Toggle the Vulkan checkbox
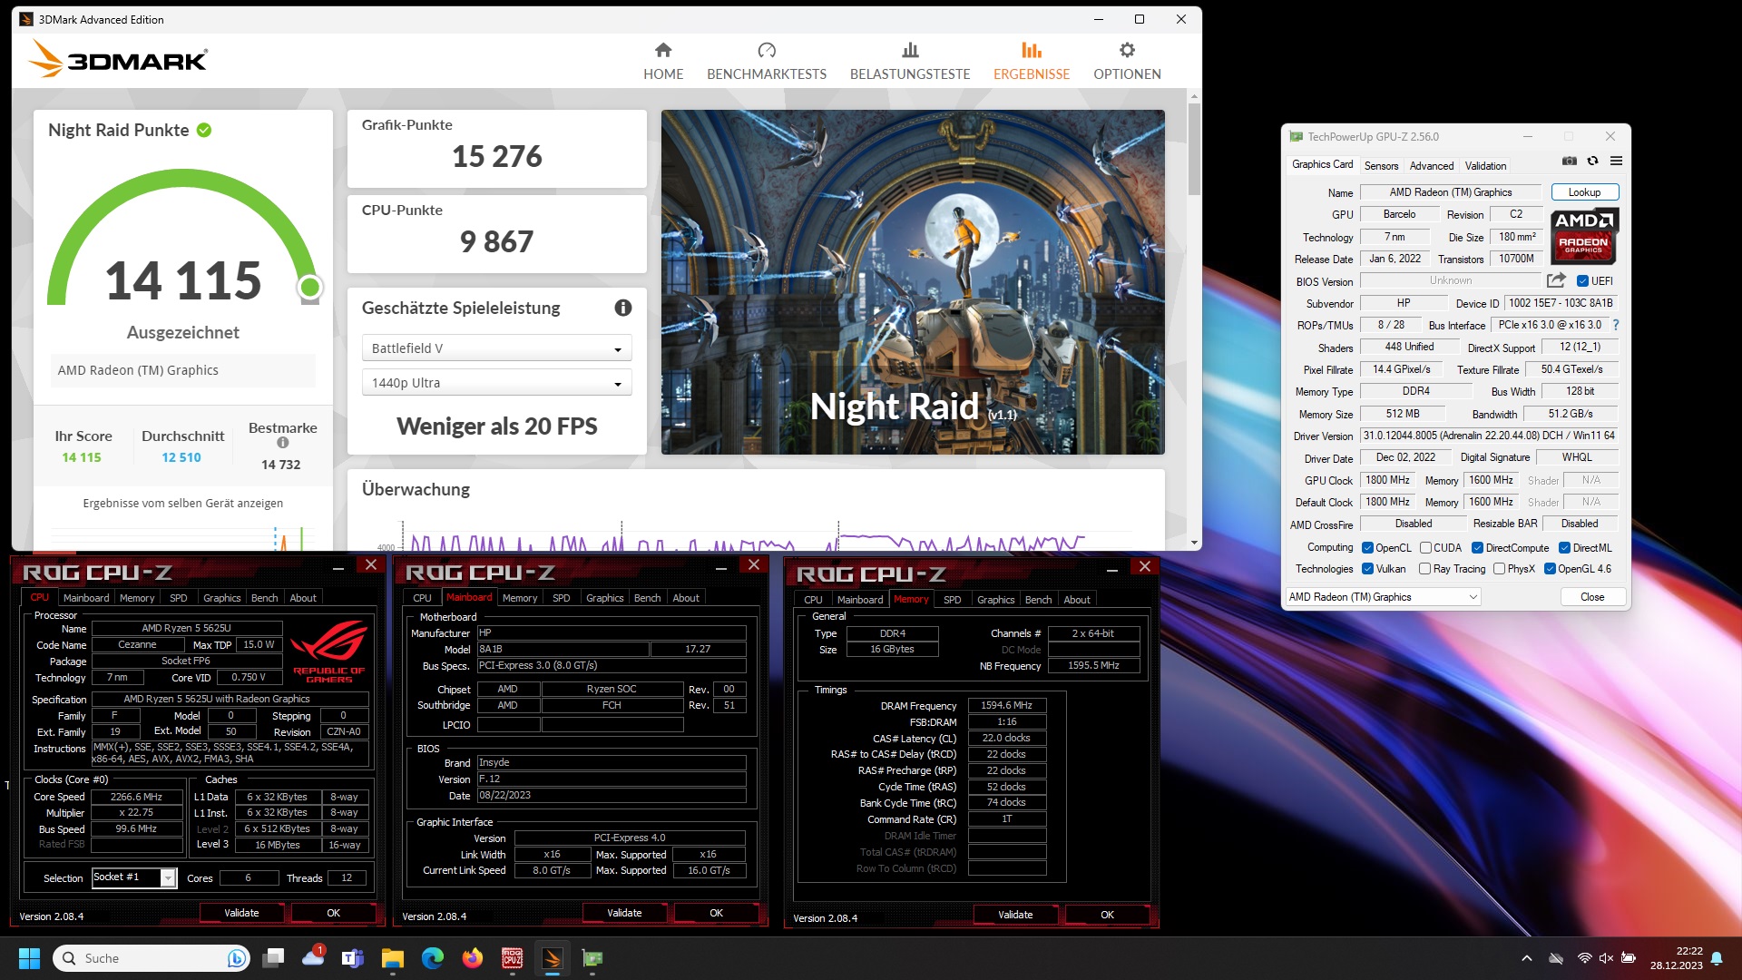1742x980 pixels. [1367, 569]
